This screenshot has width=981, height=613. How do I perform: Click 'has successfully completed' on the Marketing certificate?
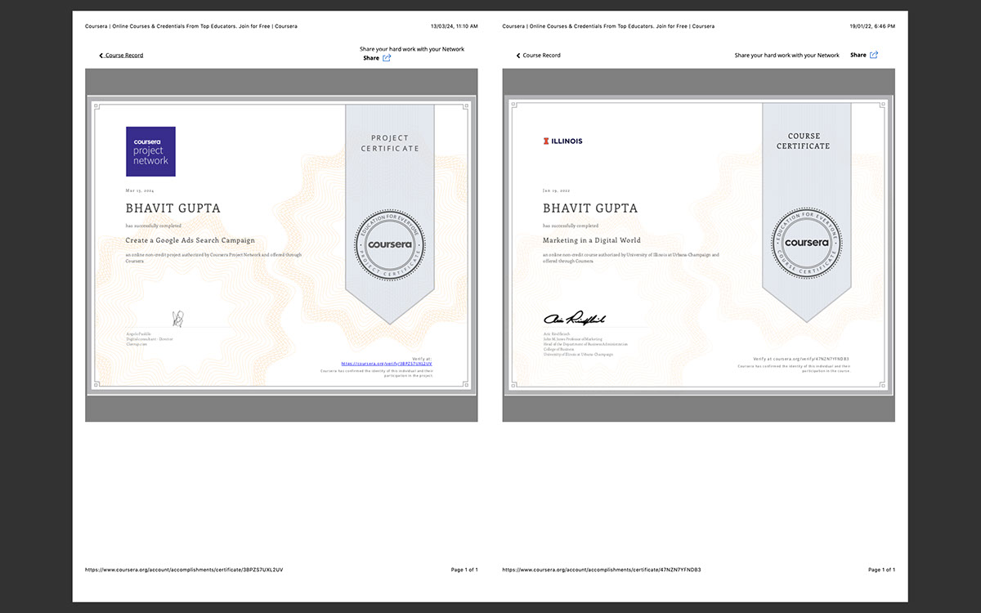(x=571, y=226)
